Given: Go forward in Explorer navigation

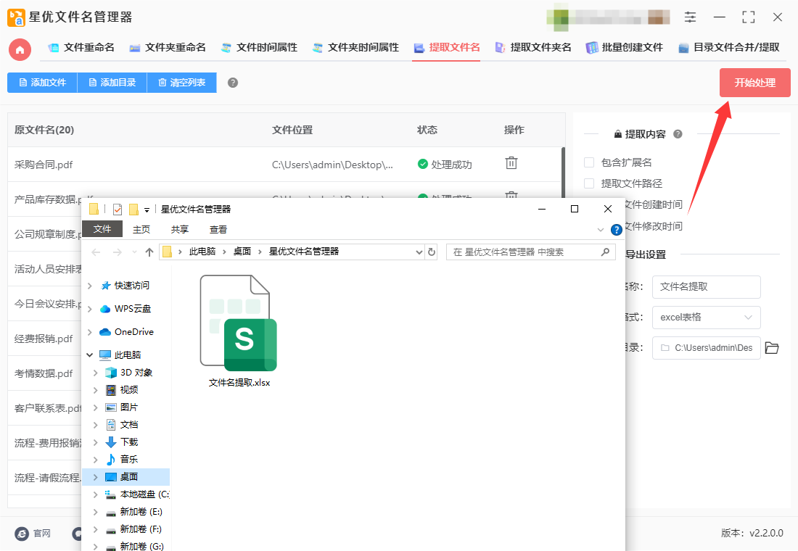Looking at the screenshot, I should pyautogui.click(x=117, y=252).
